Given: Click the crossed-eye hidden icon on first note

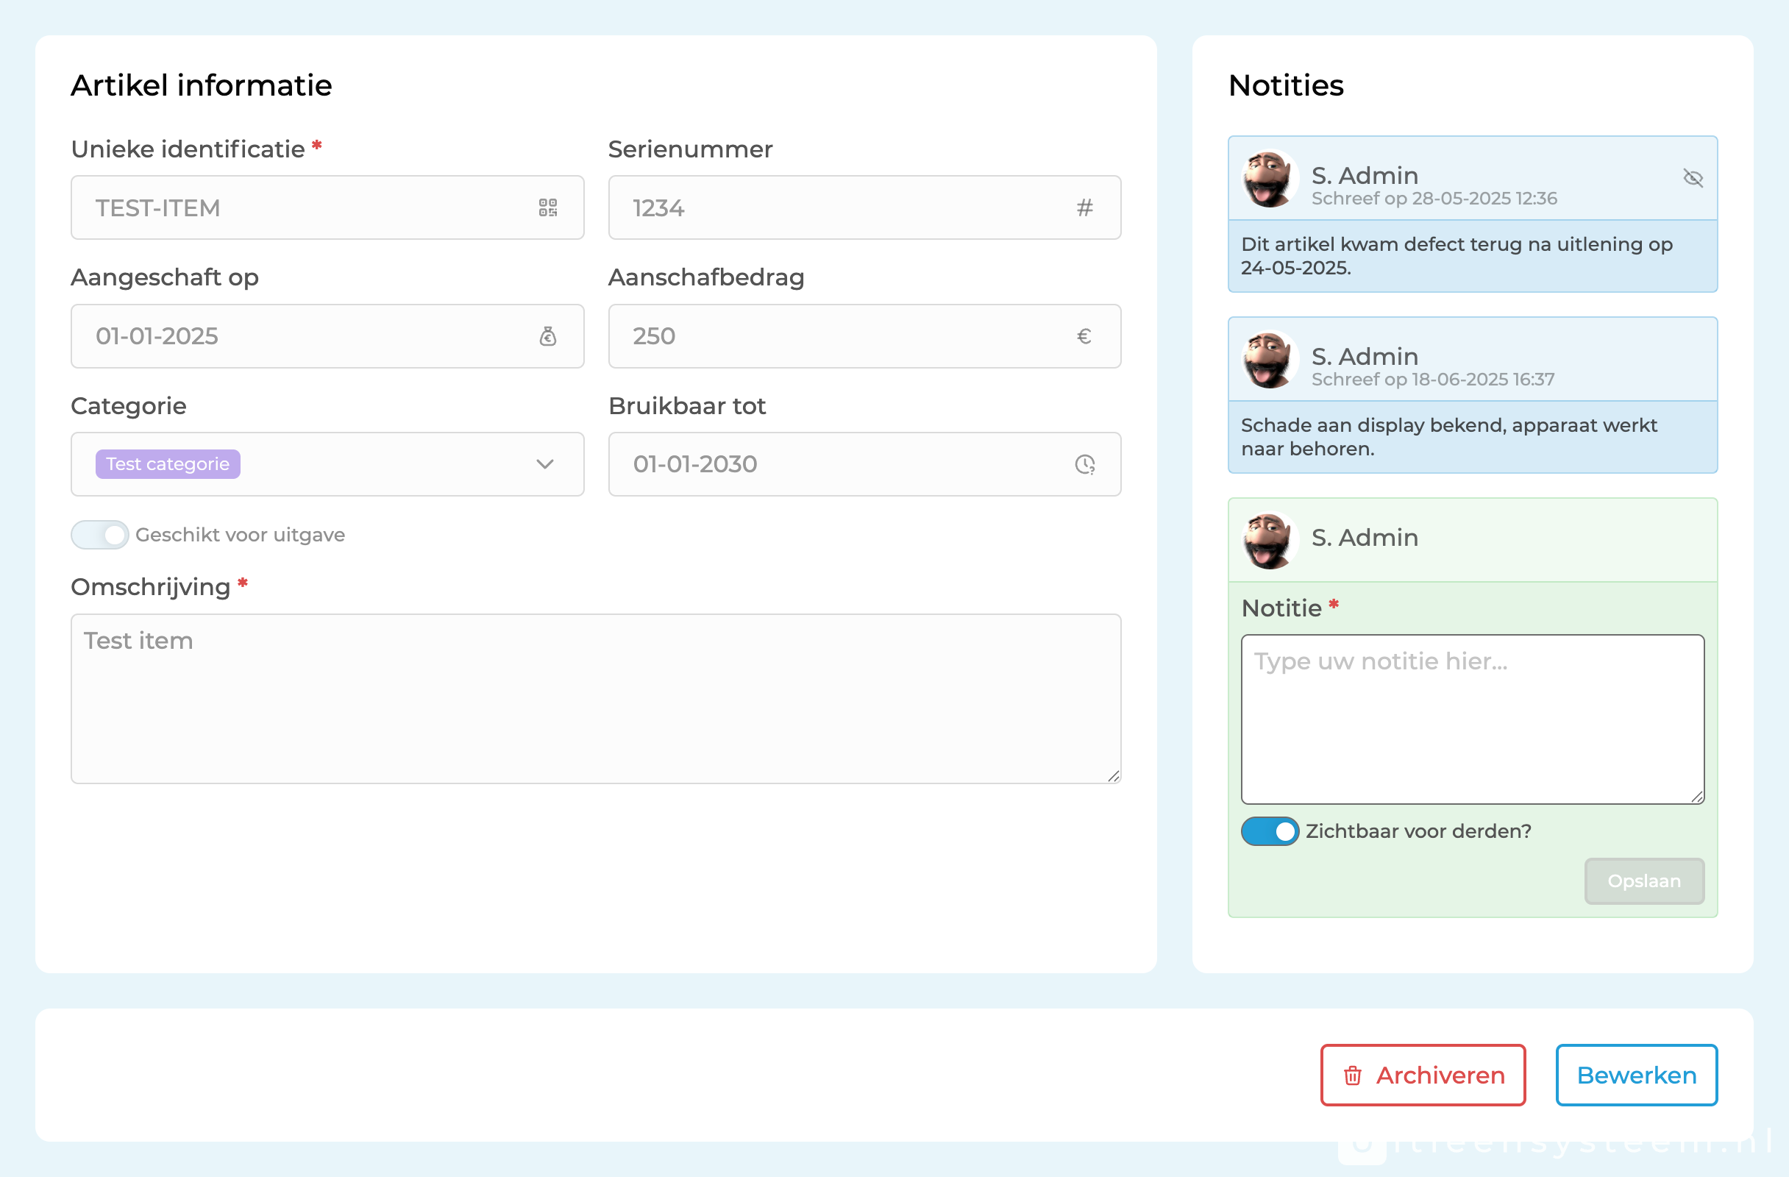Looking at the screenshot, I should (x=1693, y=177).
